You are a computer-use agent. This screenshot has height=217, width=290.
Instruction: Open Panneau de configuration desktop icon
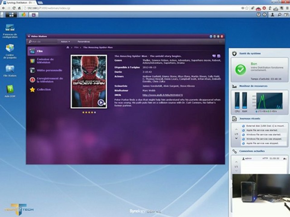(x=10, y=28)
